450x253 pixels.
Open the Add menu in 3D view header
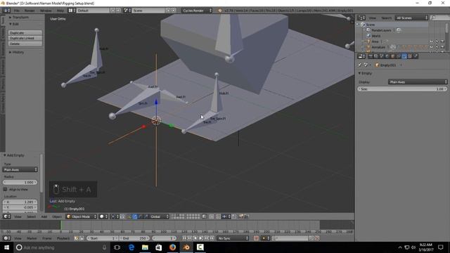coord(44,216)
